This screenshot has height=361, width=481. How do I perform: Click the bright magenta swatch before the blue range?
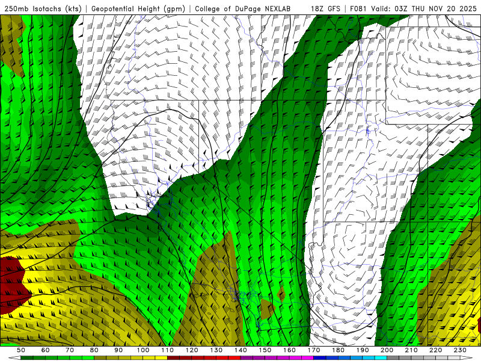(x=307, y=358)
